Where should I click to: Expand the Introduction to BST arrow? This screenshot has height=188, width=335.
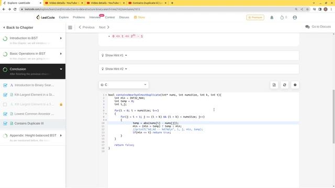[x=61, y=38]
